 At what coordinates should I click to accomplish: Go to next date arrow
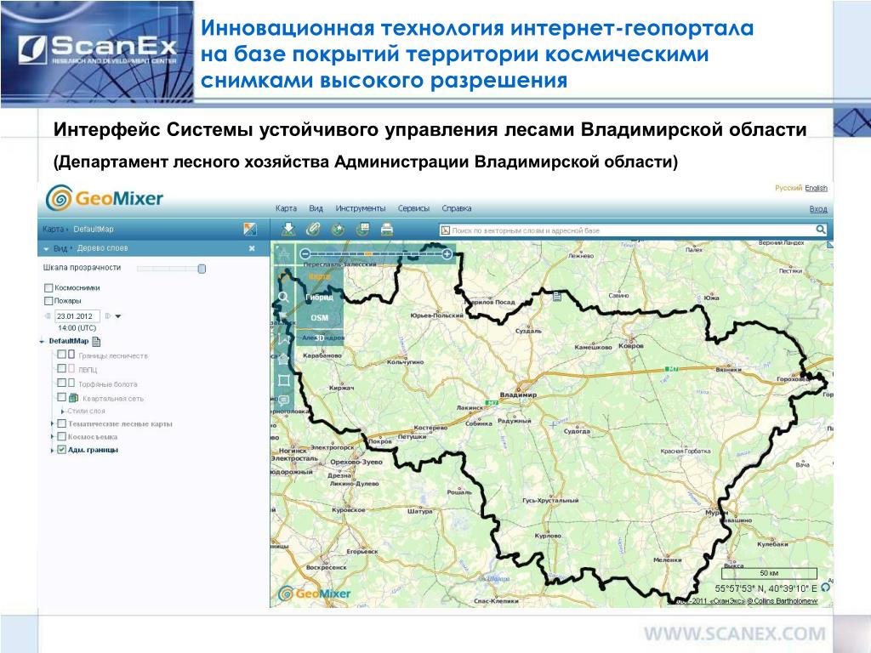(108, 316)
